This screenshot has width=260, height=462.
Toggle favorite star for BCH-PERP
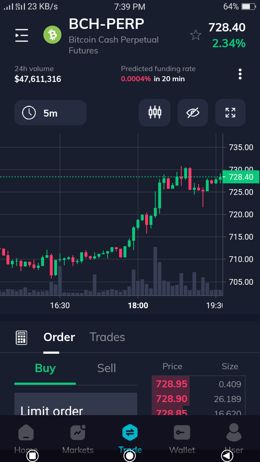(x=196, y=35)
